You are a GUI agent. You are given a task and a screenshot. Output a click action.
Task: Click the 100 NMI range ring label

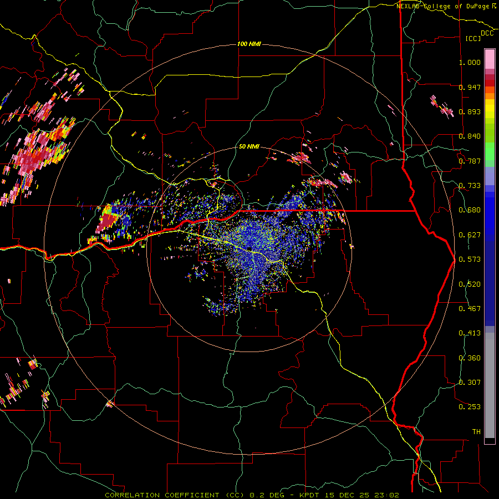tap(249, 44)
